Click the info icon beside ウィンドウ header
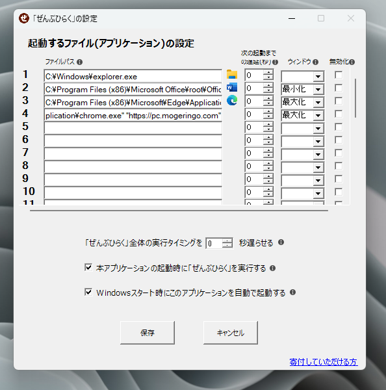This screenshot has height=390, width=386. 315,62
